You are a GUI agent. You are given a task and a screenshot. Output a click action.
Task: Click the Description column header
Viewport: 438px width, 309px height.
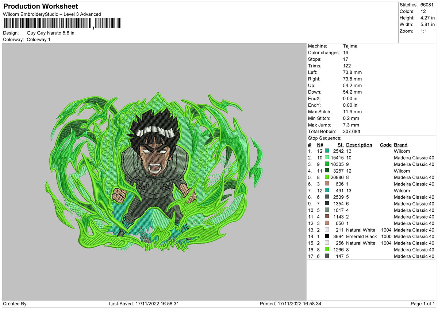click(x=359, y=145)
